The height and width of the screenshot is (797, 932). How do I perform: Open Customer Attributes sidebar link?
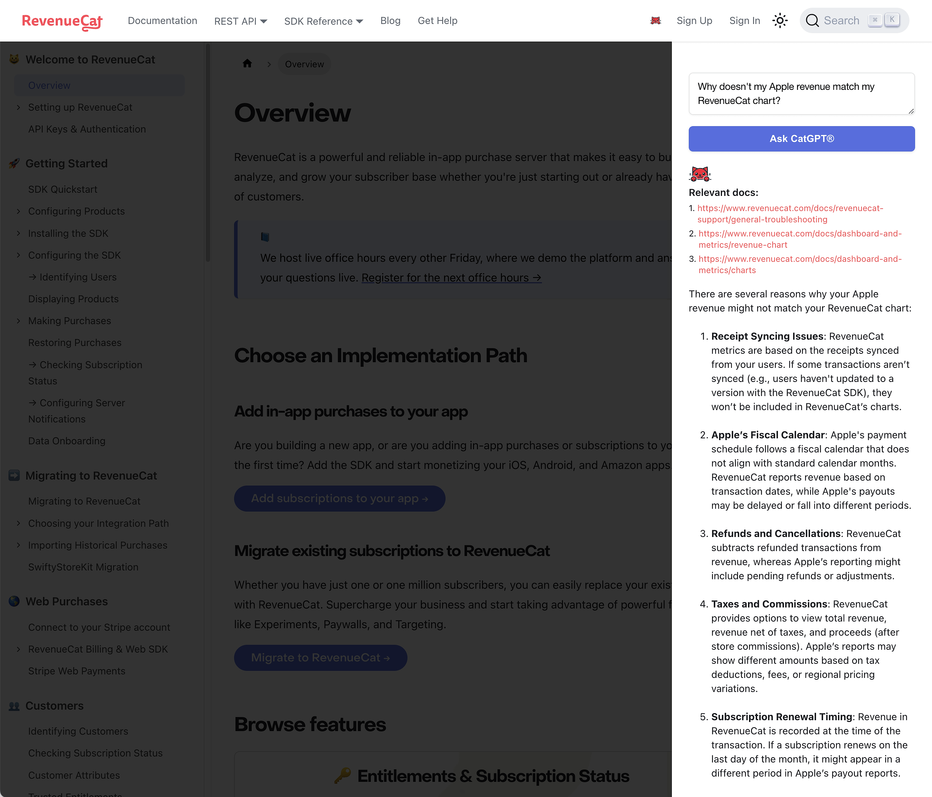(74, 776)
